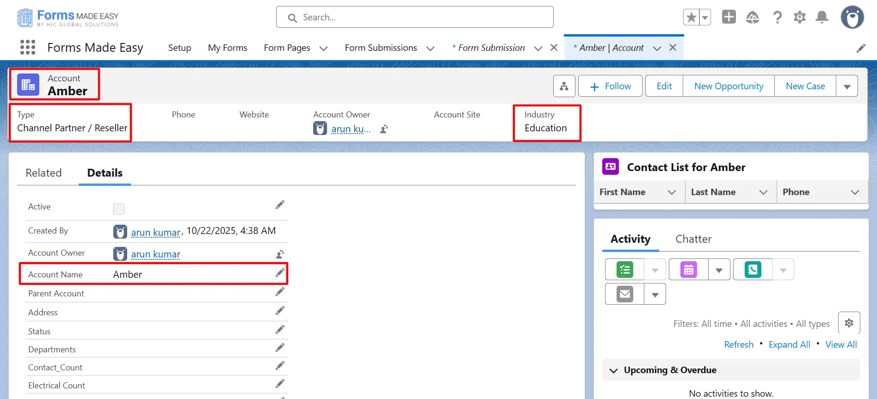Switch to the Chatter tab

[x=693, y=239]
